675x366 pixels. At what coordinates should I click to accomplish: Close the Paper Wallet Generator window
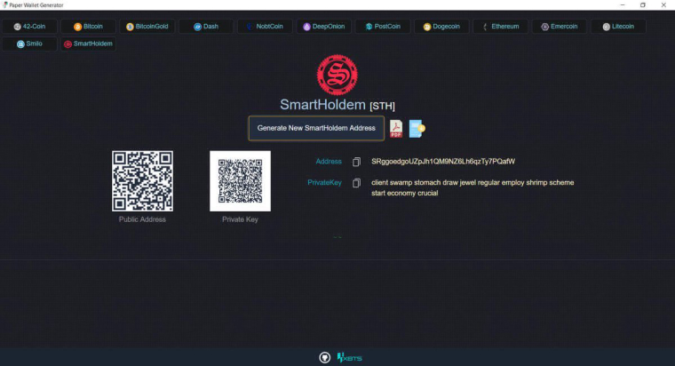tap(663, 4)
